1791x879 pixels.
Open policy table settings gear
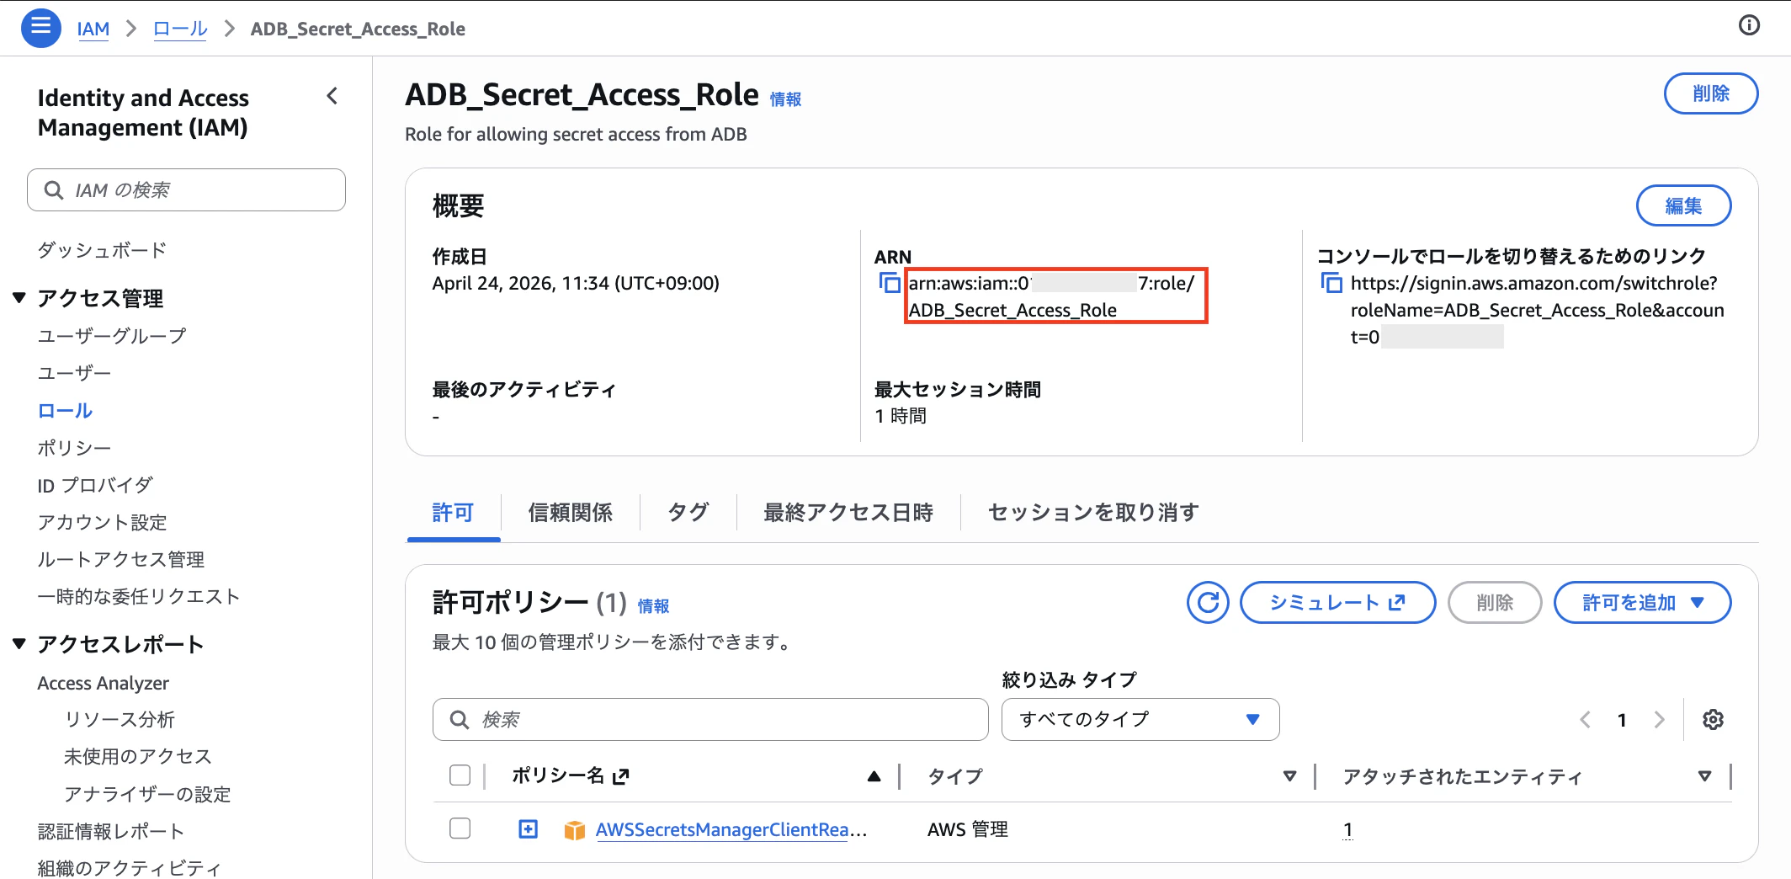[x=1713, y=720]
